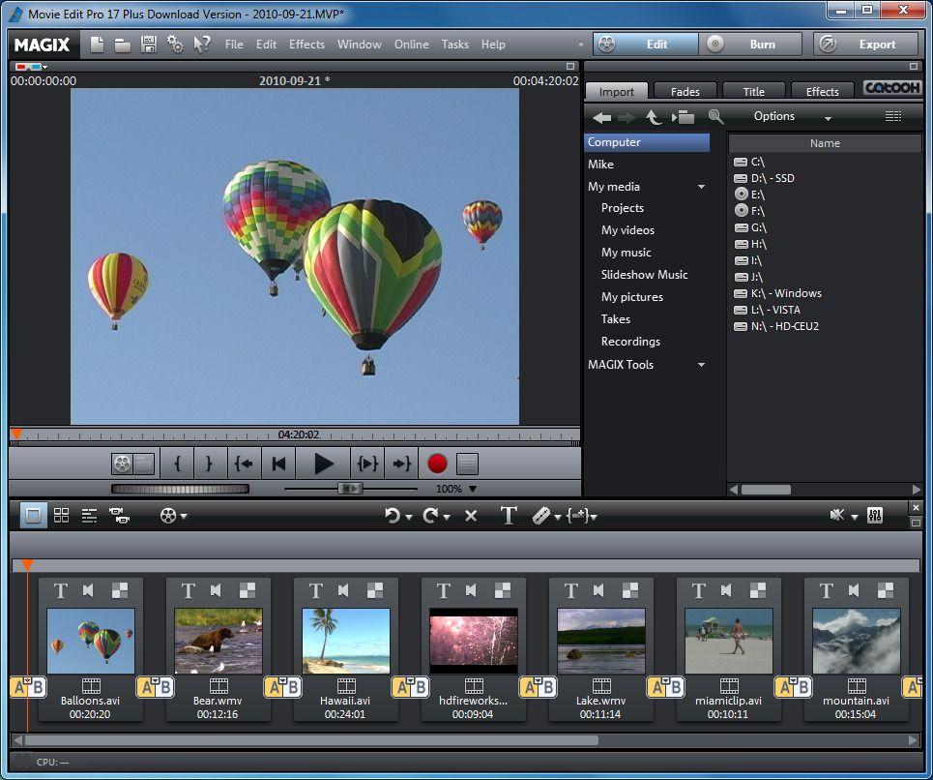Switch to the Effects tab in Media Pool
933x780 pixels.
pos(823,91)
